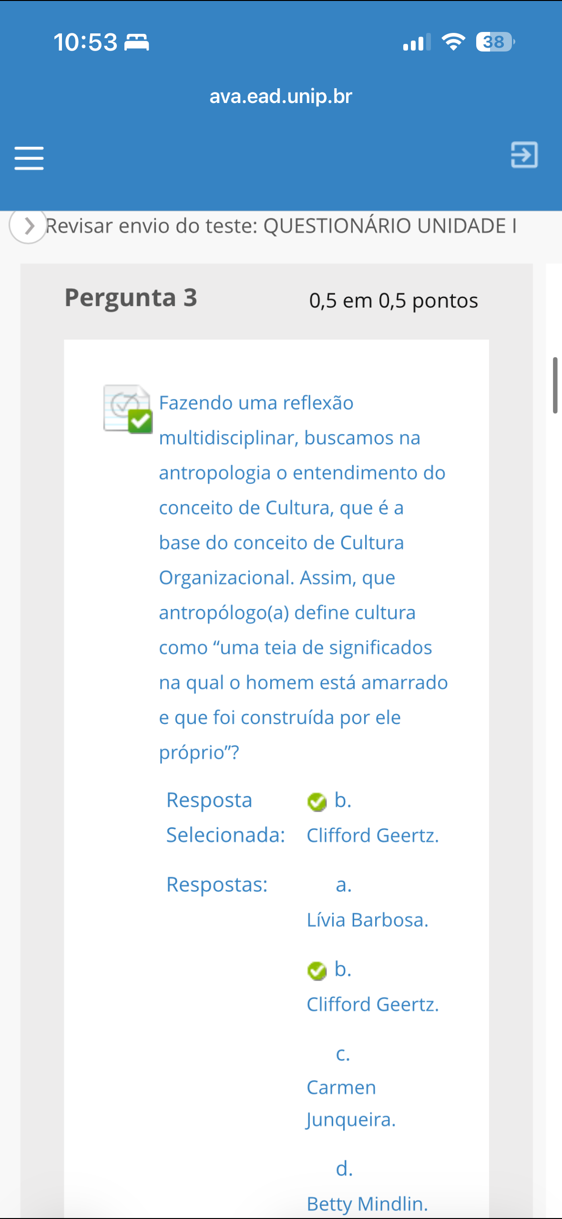The height and width of the screenshot is (1219, 562).
Task: Click the question text about Cultura Organizacional
Action: [x=303, y=577]
